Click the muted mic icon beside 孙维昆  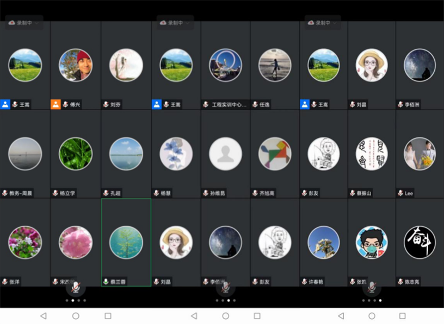point(205,193)
